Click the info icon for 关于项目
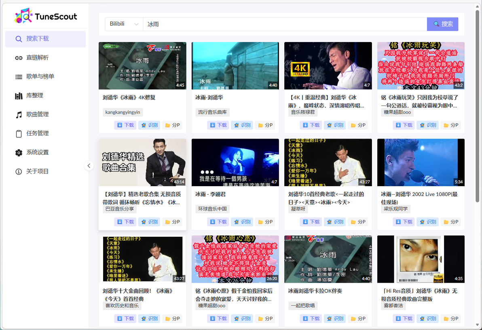Viewport: 482px width, 330px height. point(19,172)
